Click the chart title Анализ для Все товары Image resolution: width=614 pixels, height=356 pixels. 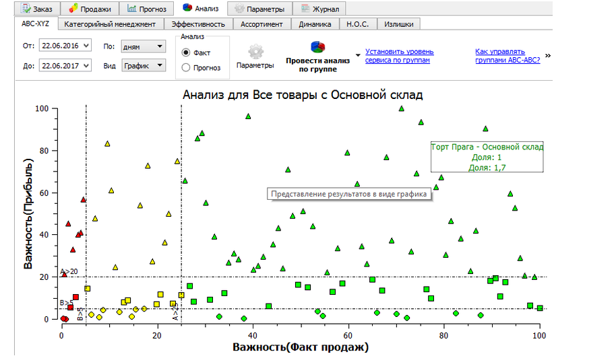(303, 95)
